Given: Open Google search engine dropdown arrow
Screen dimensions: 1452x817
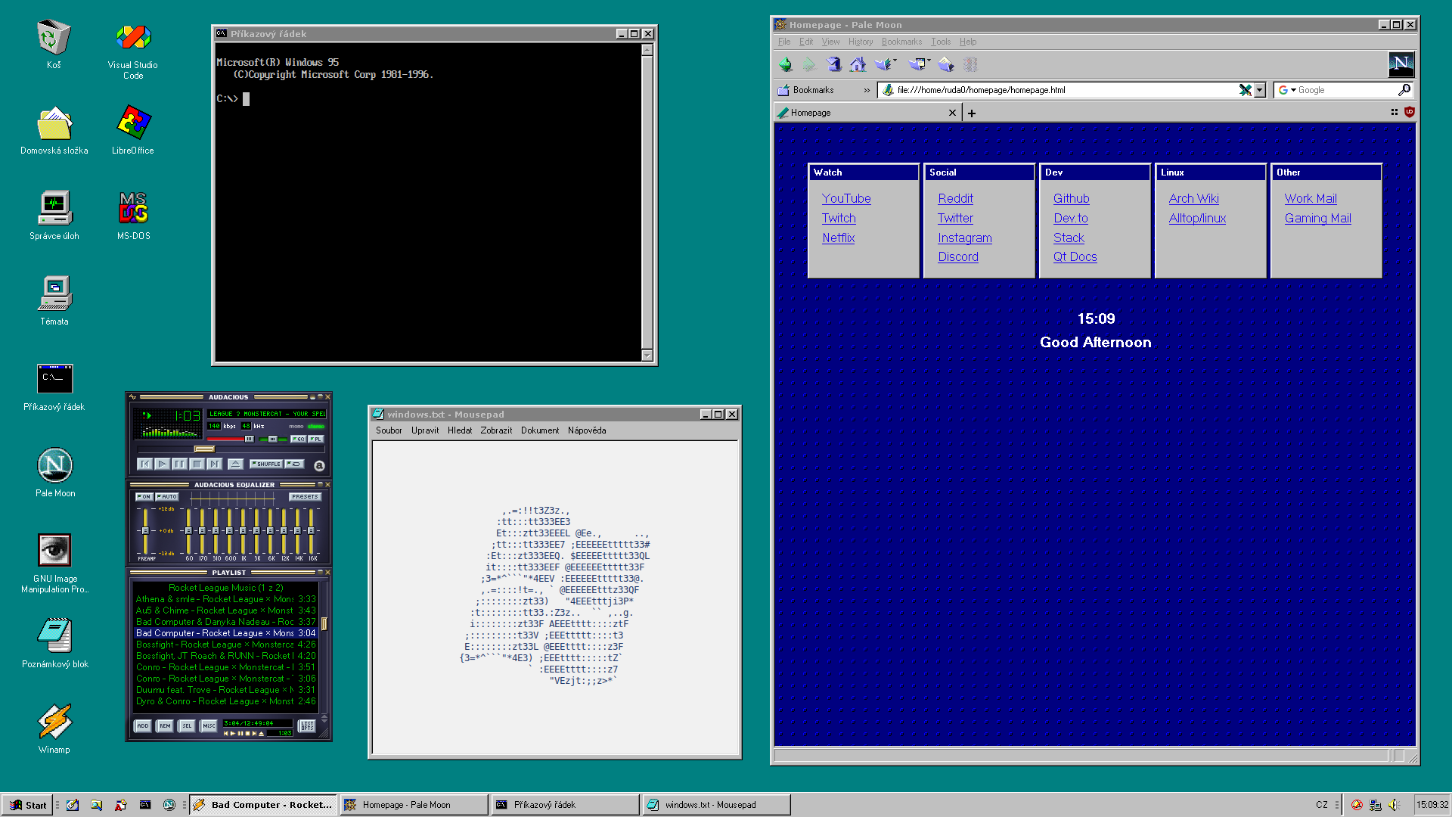Looking at the screenshot, I should click(1293, 90).
